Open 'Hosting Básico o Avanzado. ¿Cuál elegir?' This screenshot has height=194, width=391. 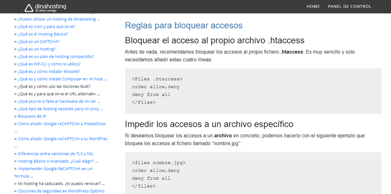tap(58, 162)
